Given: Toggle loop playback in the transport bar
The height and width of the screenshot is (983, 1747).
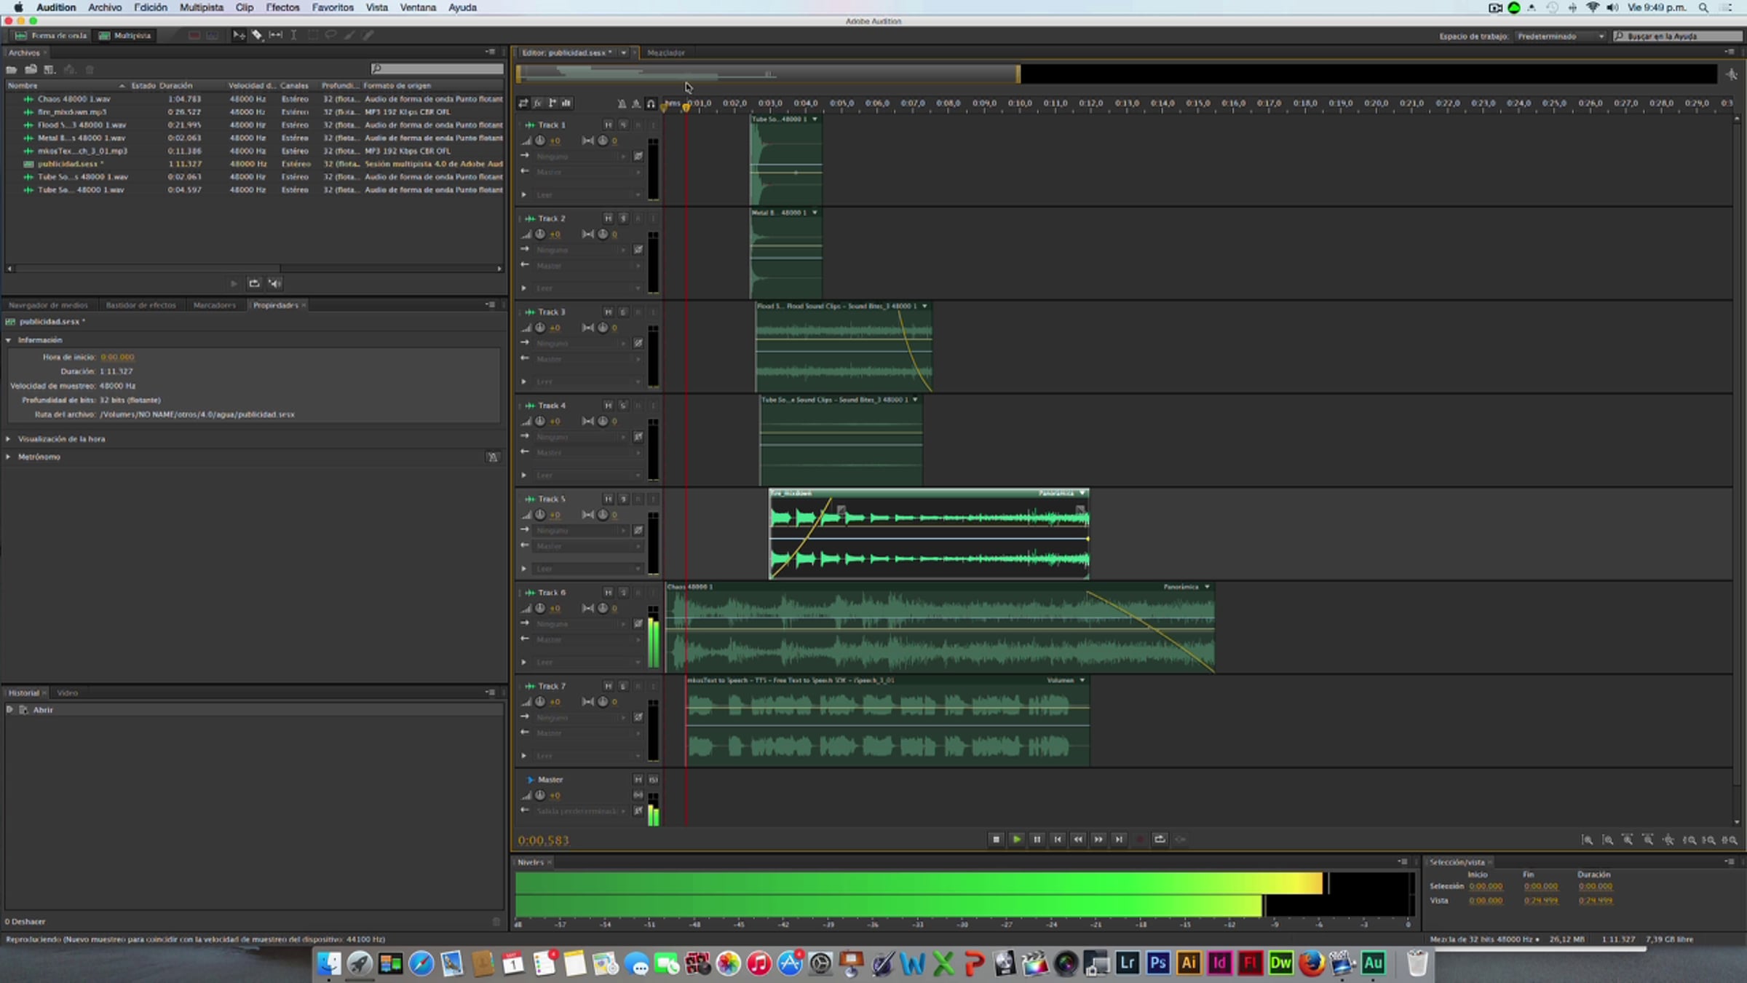Looking at the screenshot, I should pyautogui.click(x=1160, y=840).
